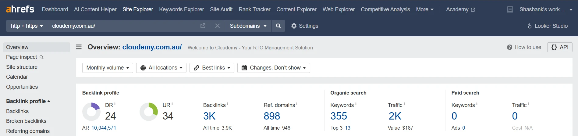This screenshot has width=578, height=136.
Task: Open Changes: Don't show dropdown
Action: 274,68
